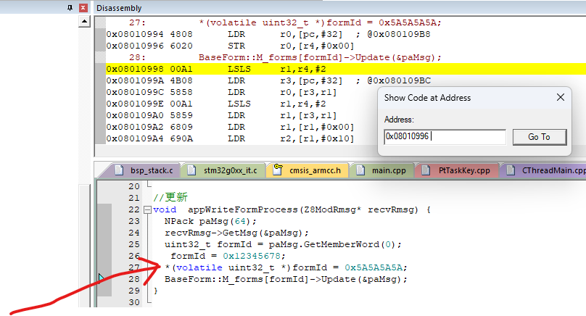The height and width of the screenshot is (316, 586).
Task: Switch to the cmsis_armcc.h tab
Action: 308,171
